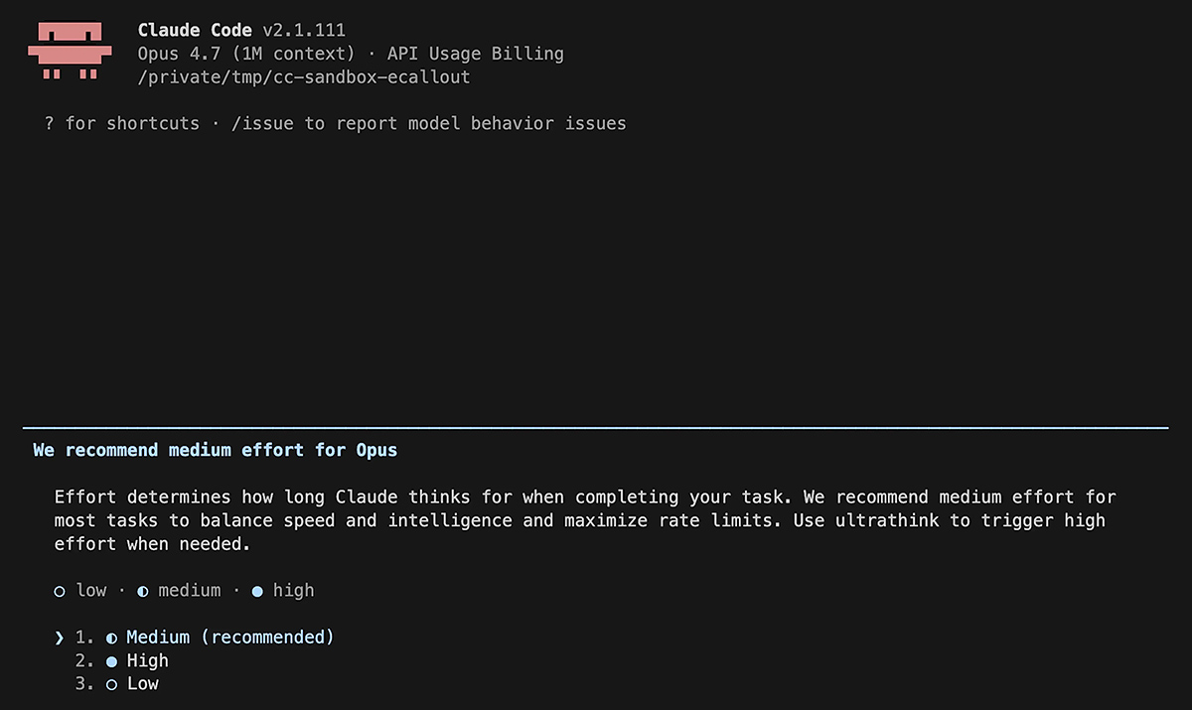Select the Medium (recommended) effort option

[x=229, y=638]
